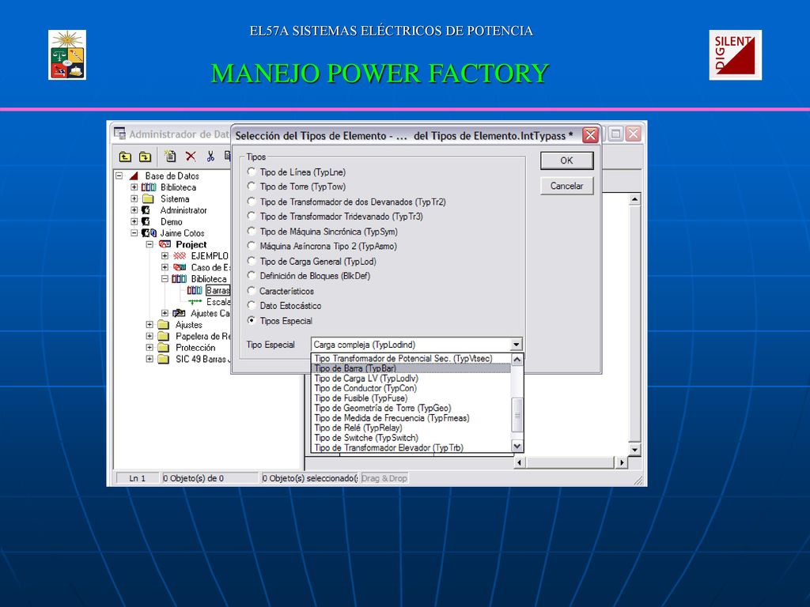
Task: Choose Tipo de Carga LV (TypLodlv)
Action: coord(411,379)
